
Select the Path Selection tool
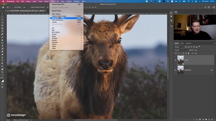pyautogui.click(x=2, y=63)
